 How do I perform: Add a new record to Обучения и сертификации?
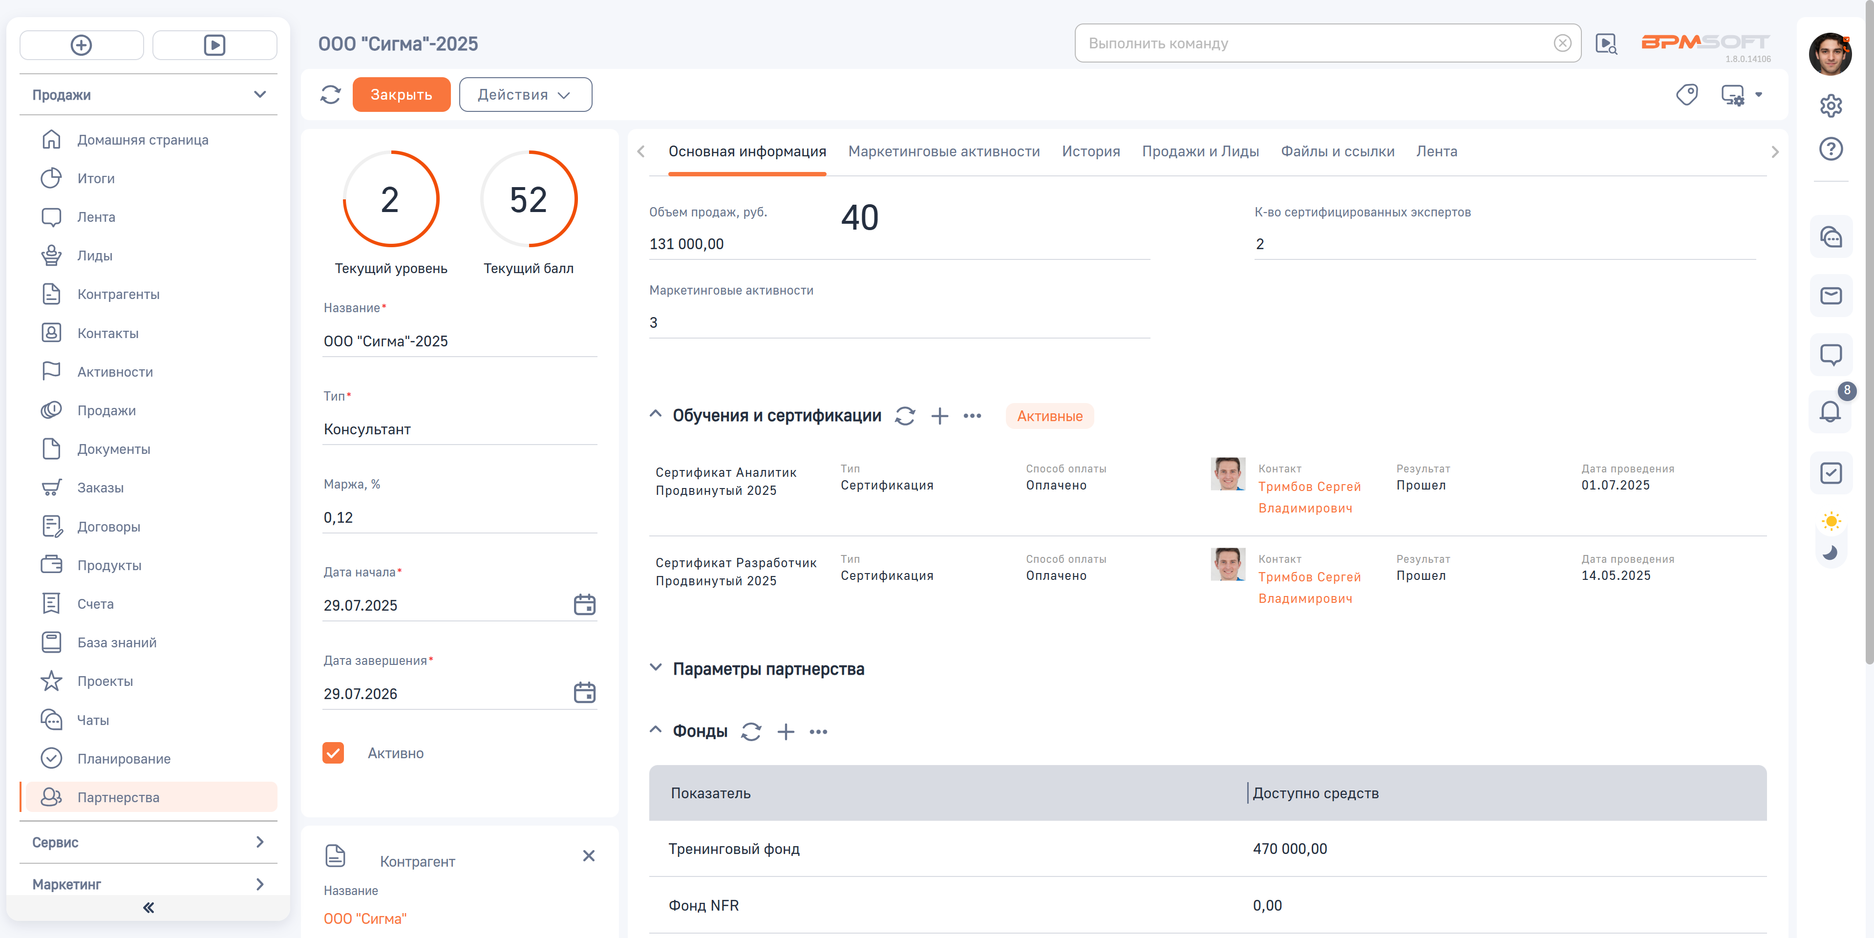(940, 416)
